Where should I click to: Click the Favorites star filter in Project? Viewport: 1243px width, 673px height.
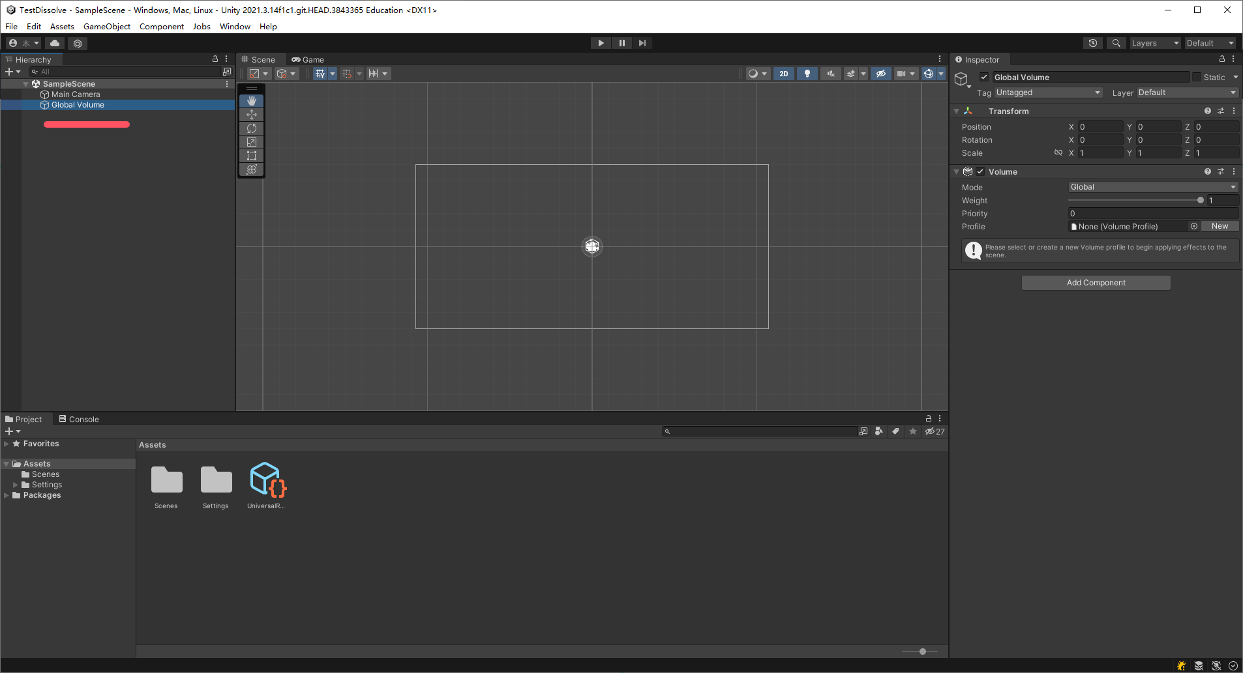913,431
